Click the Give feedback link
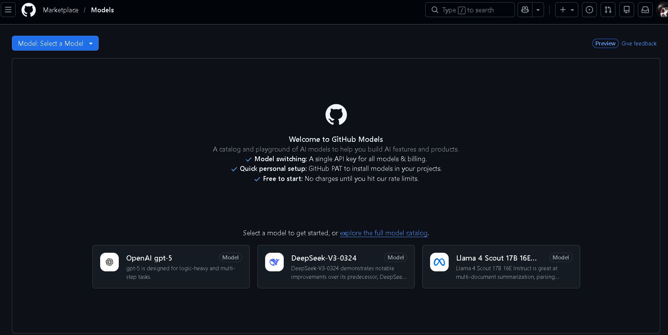668x335 pixels. click(639, 44)
